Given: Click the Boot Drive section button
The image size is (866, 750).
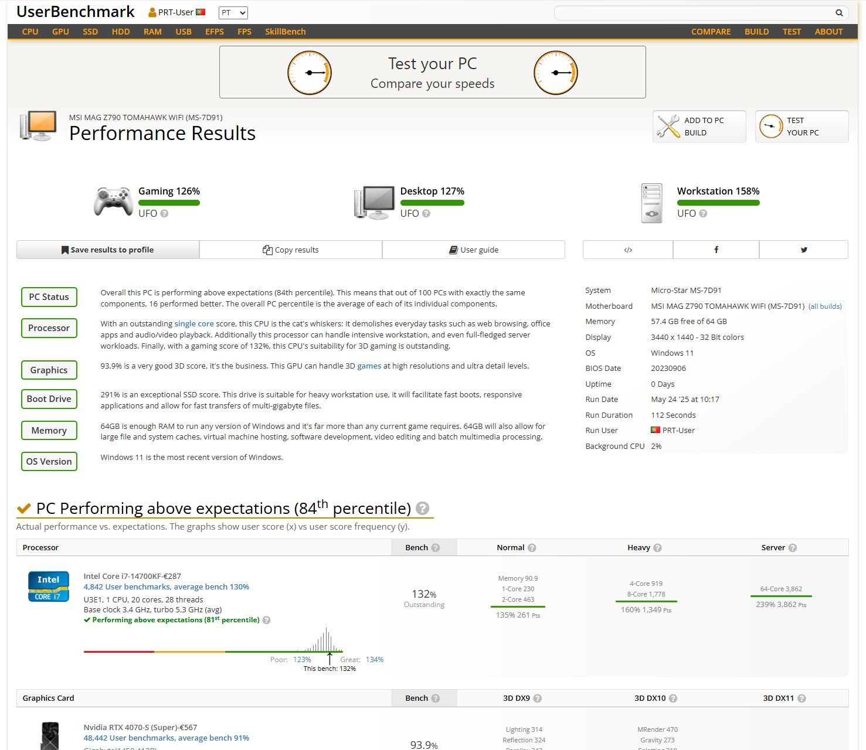Looking at the screenshot, I should [x=49, y=399].
